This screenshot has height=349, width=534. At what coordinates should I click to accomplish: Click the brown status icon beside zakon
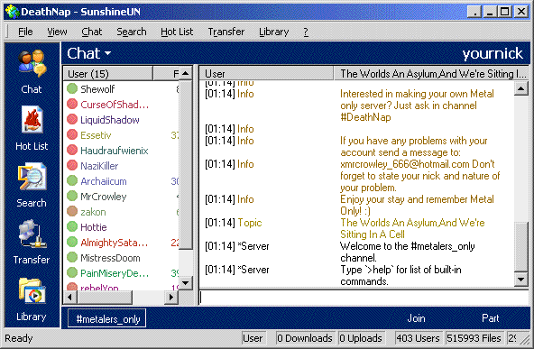pos(72,211)
